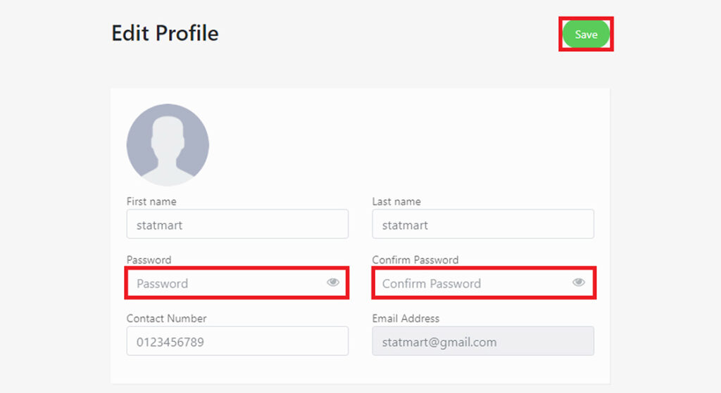The height and width of the screenshot is (393, 721).
Task: Focus the Last name input field
Action: [x=483, y=224]
